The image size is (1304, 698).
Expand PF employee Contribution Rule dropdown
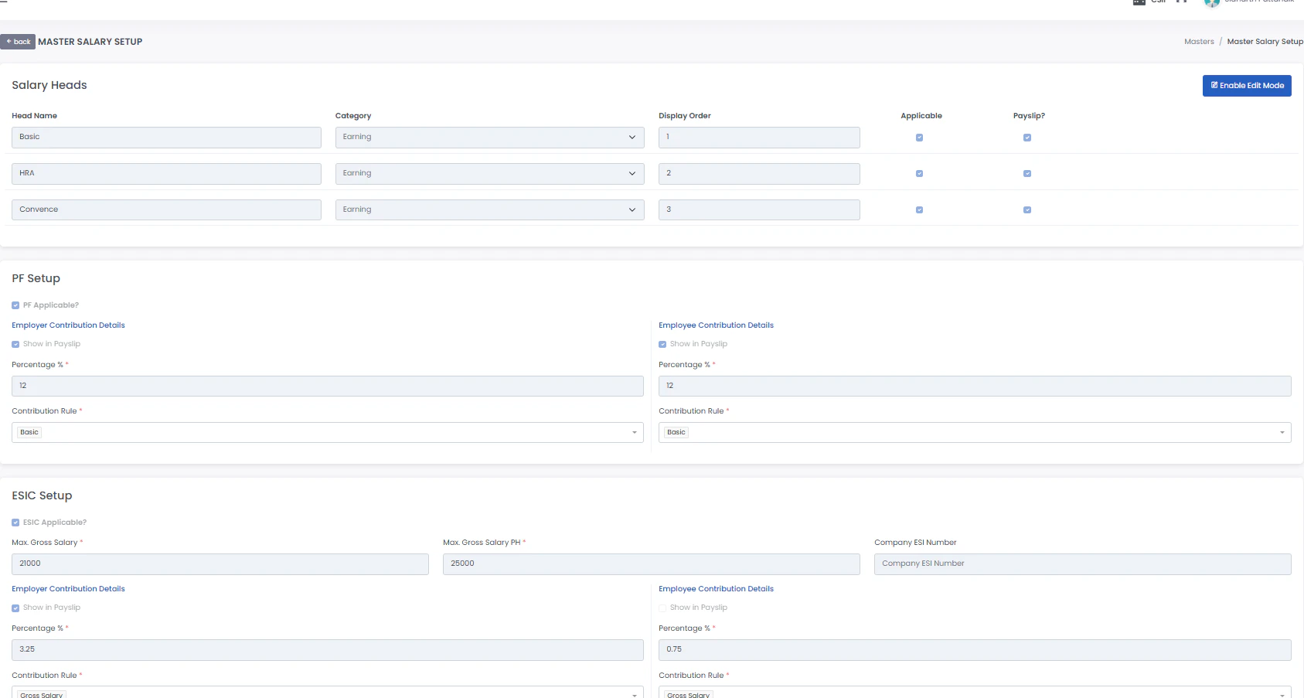(x=975, y=433)
